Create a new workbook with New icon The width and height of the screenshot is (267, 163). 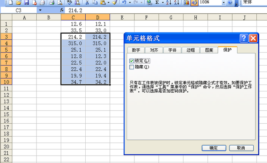[x=11, y=2]
